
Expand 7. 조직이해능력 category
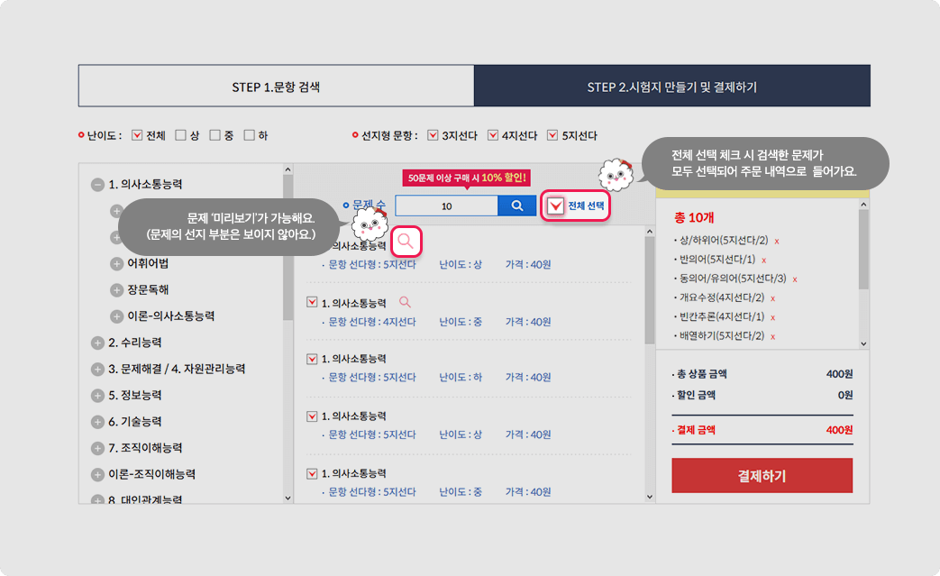tap(97, 448)
